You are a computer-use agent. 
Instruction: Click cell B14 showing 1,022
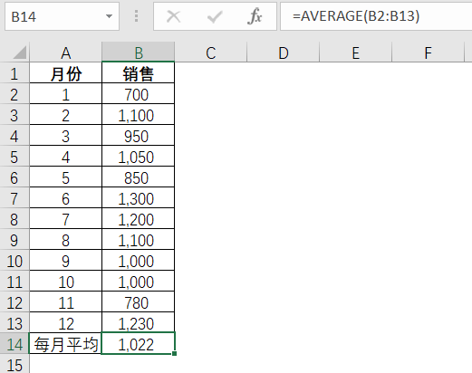pyautogui.click(x=139, y=343)
